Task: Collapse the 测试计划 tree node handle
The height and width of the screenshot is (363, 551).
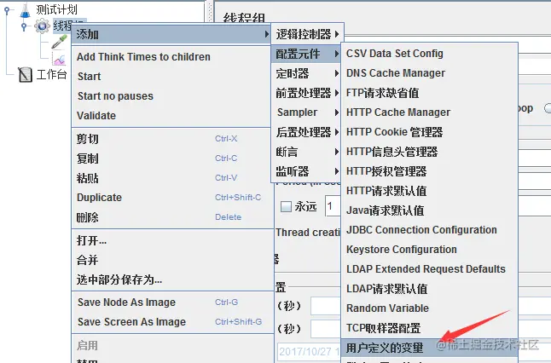Action: click(7, 10)
